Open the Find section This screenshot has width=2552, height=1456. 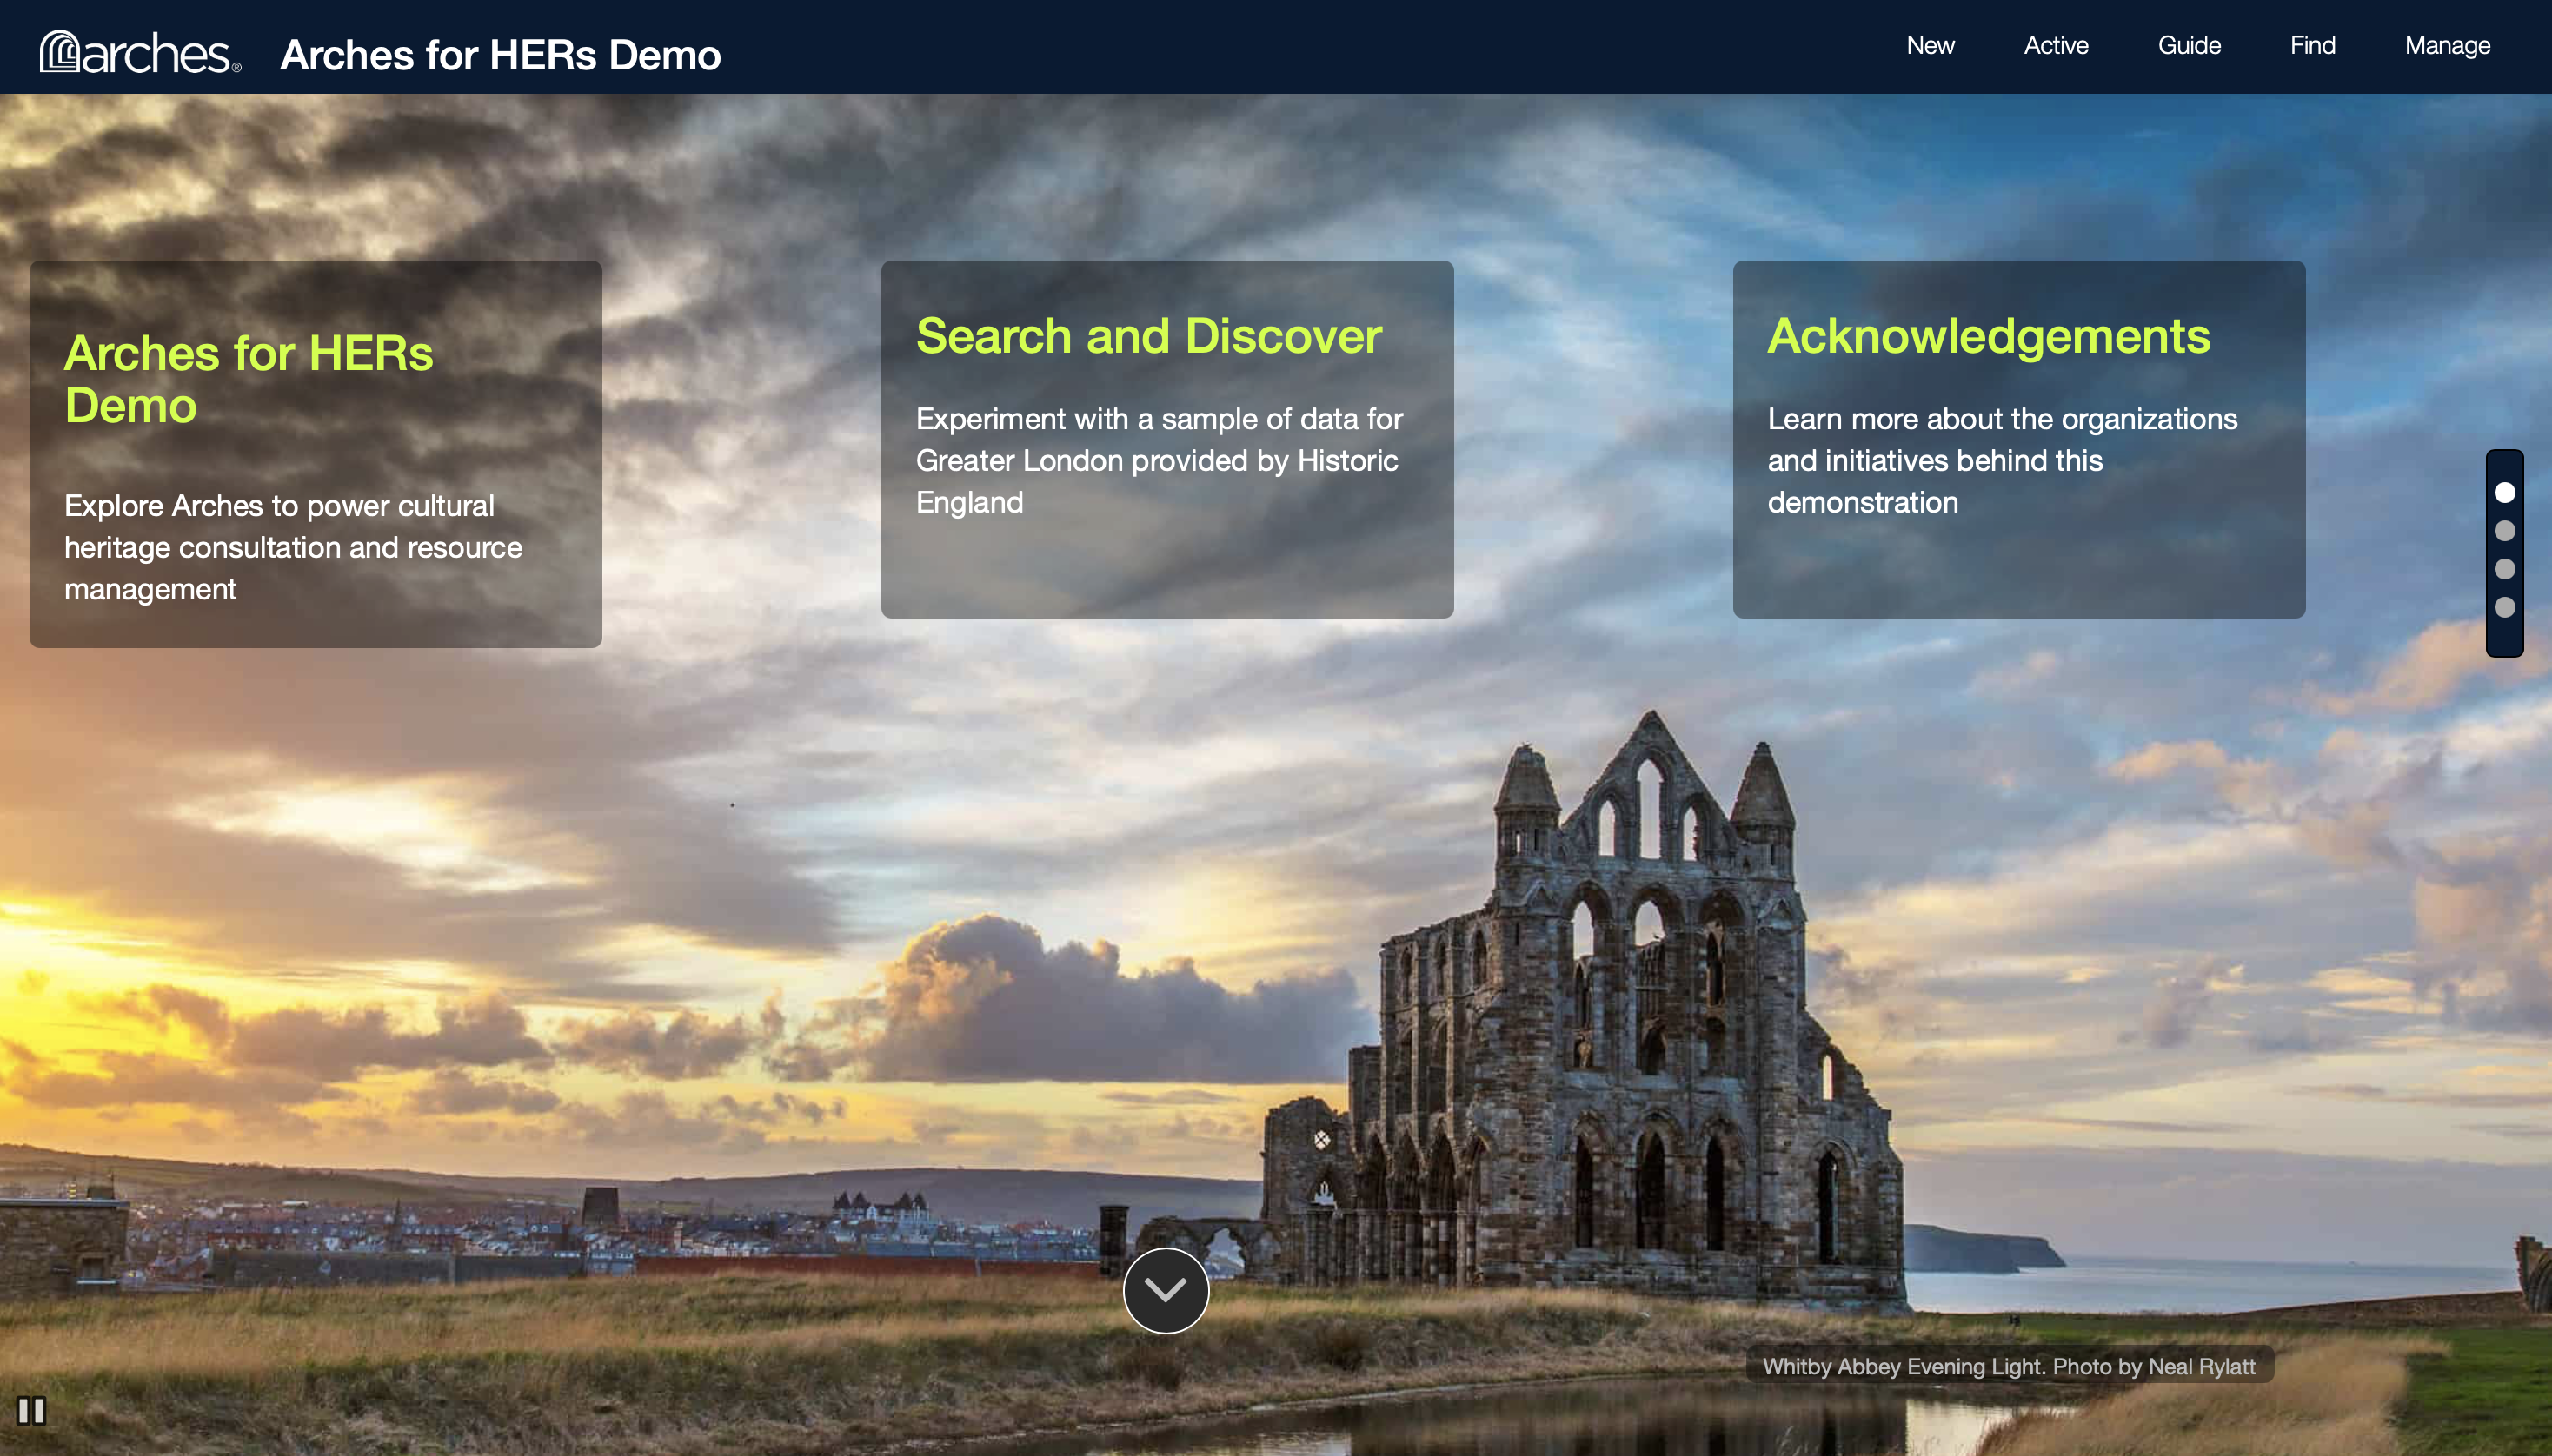2312,46
